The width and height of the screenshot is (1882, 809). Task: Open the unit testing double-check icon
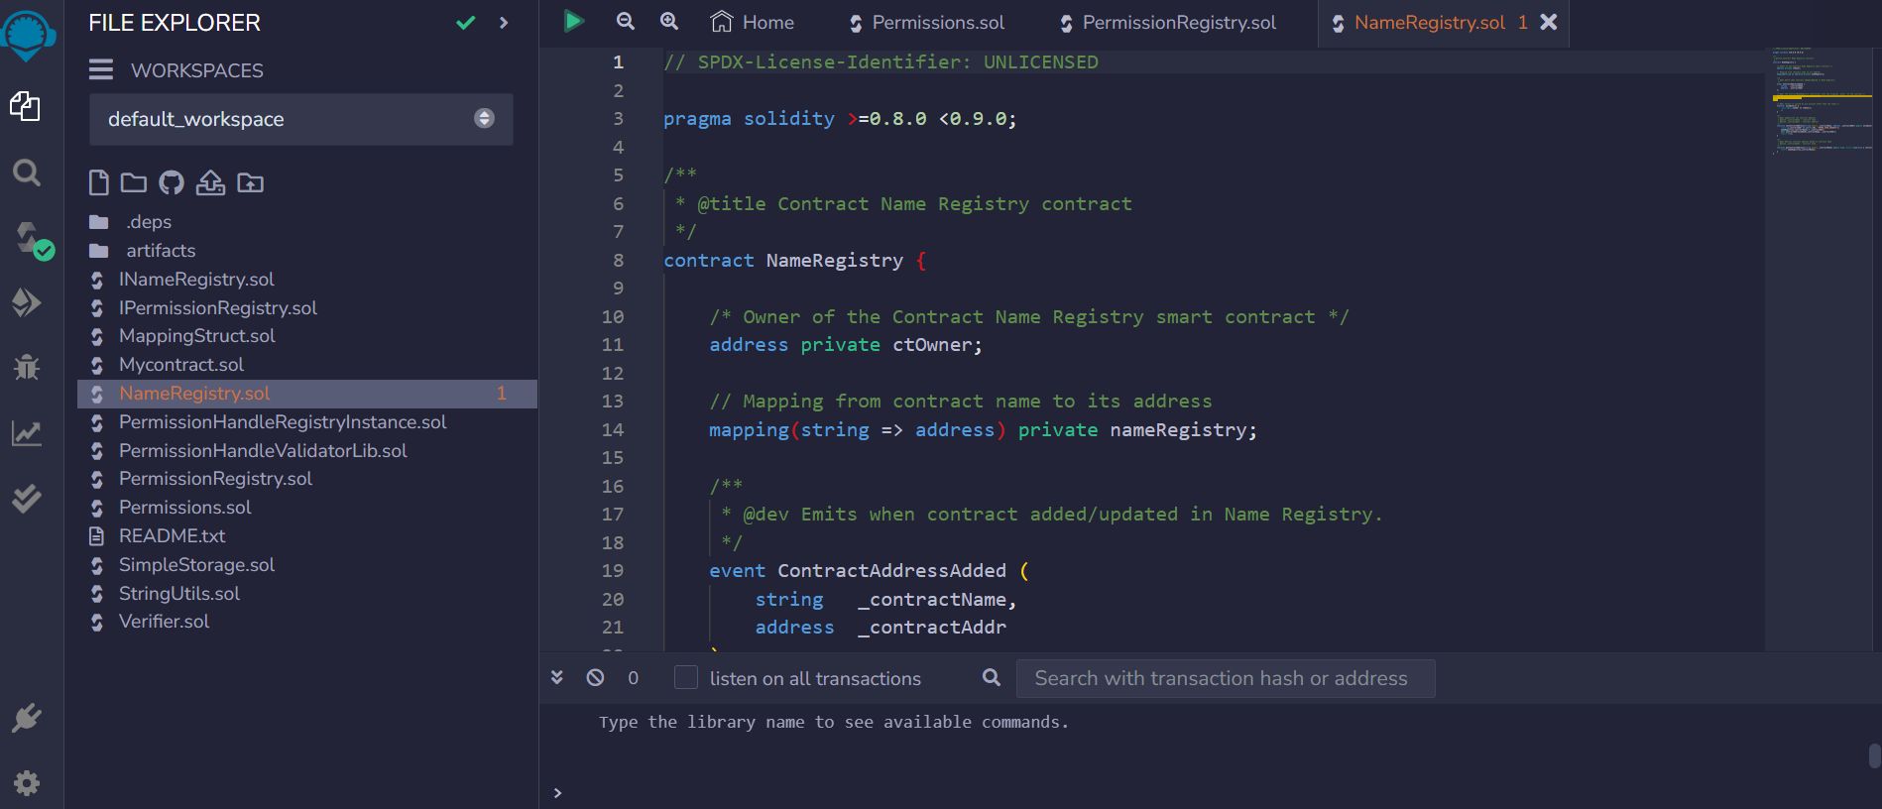click(26, 498)
